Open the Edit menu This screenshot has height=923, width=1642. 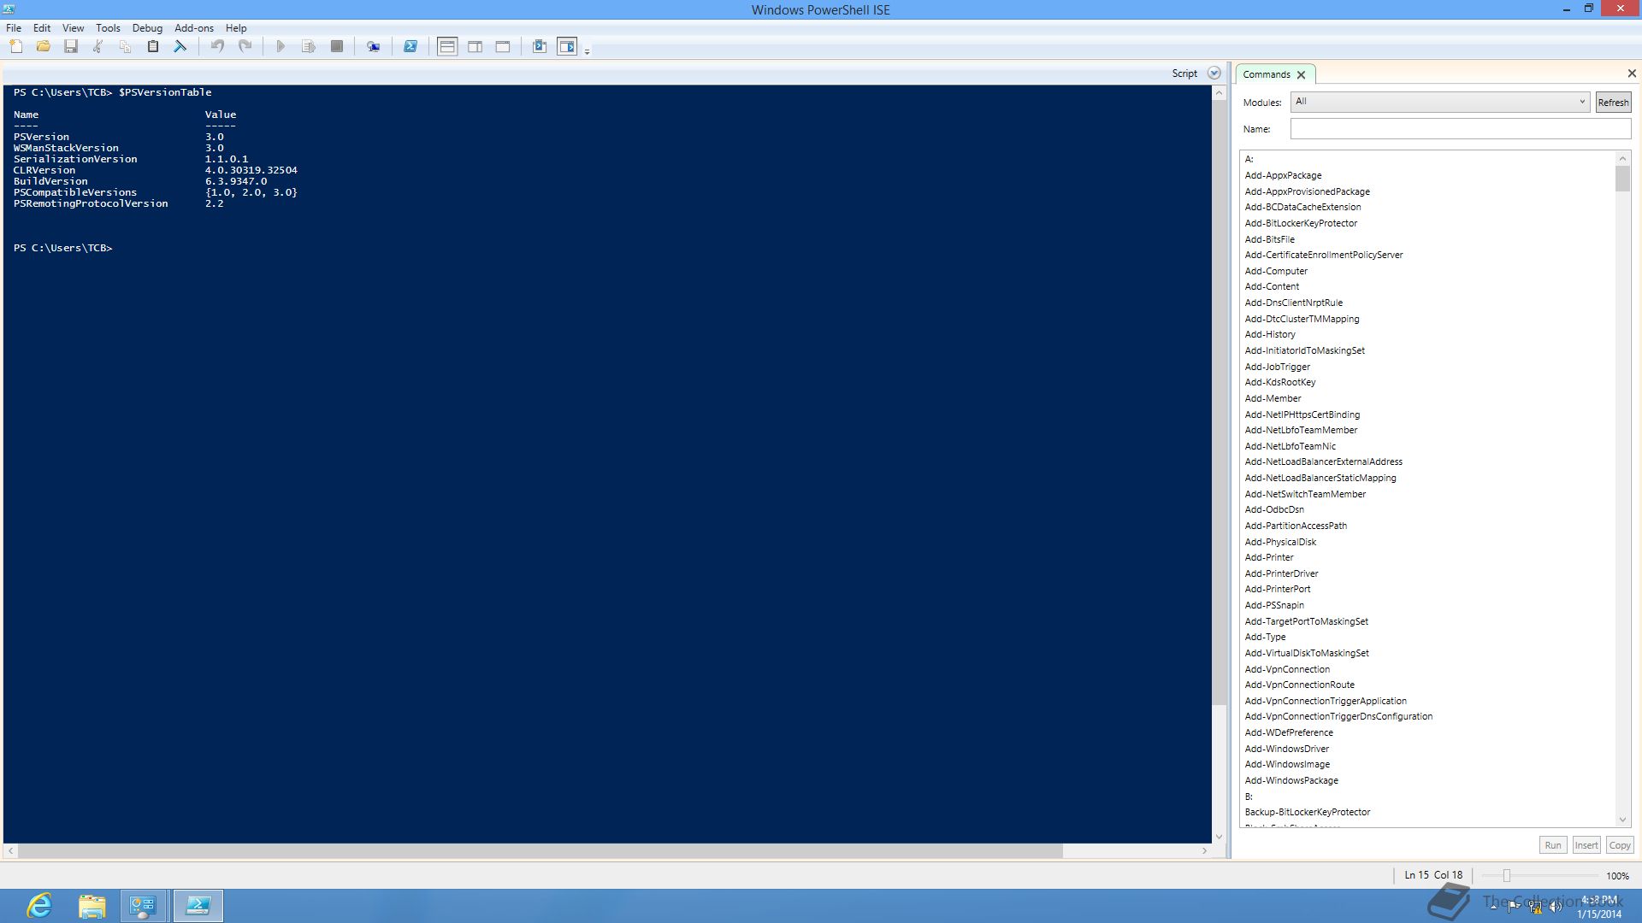(42, 28)
